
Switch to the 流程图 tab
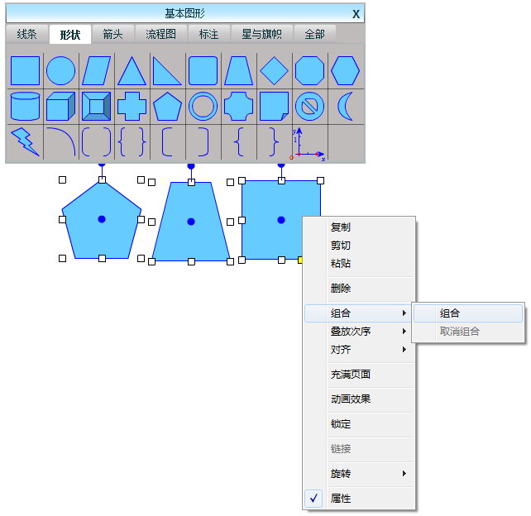coord(161,34)
